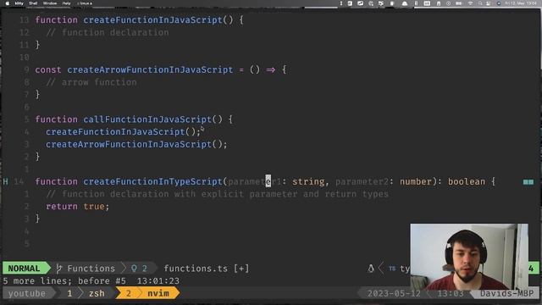The height and width of the screenshot is (305, 542).
Task: Click the Wi-Fi icon in menu bar
Action: (470, 3)
